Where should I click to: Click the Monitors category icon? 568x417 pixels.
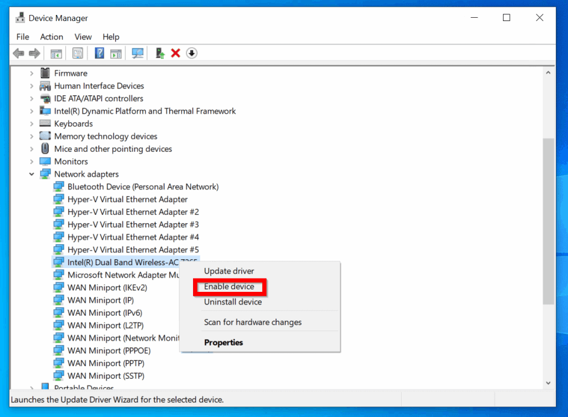click(45, 161)
